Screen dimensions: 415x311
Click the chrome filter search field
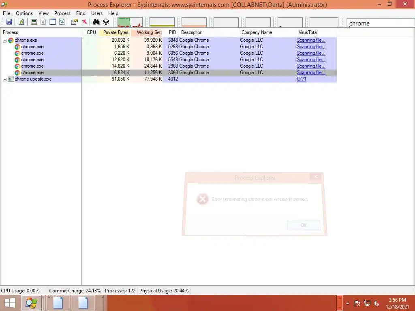(381, 23)
